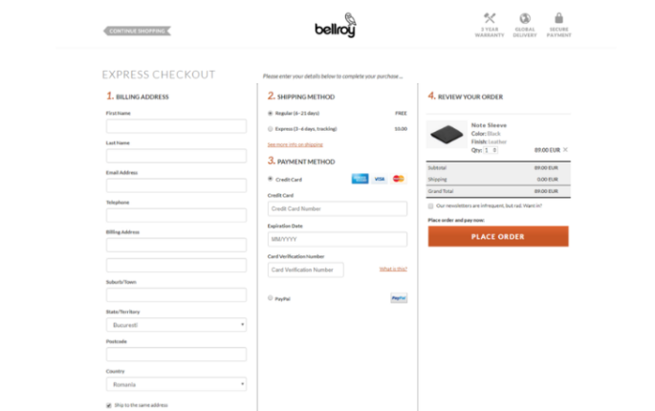Click the Secure Payment padlock icon
The width and height of the screenshot is (655, 411).
tap(558, 17)
